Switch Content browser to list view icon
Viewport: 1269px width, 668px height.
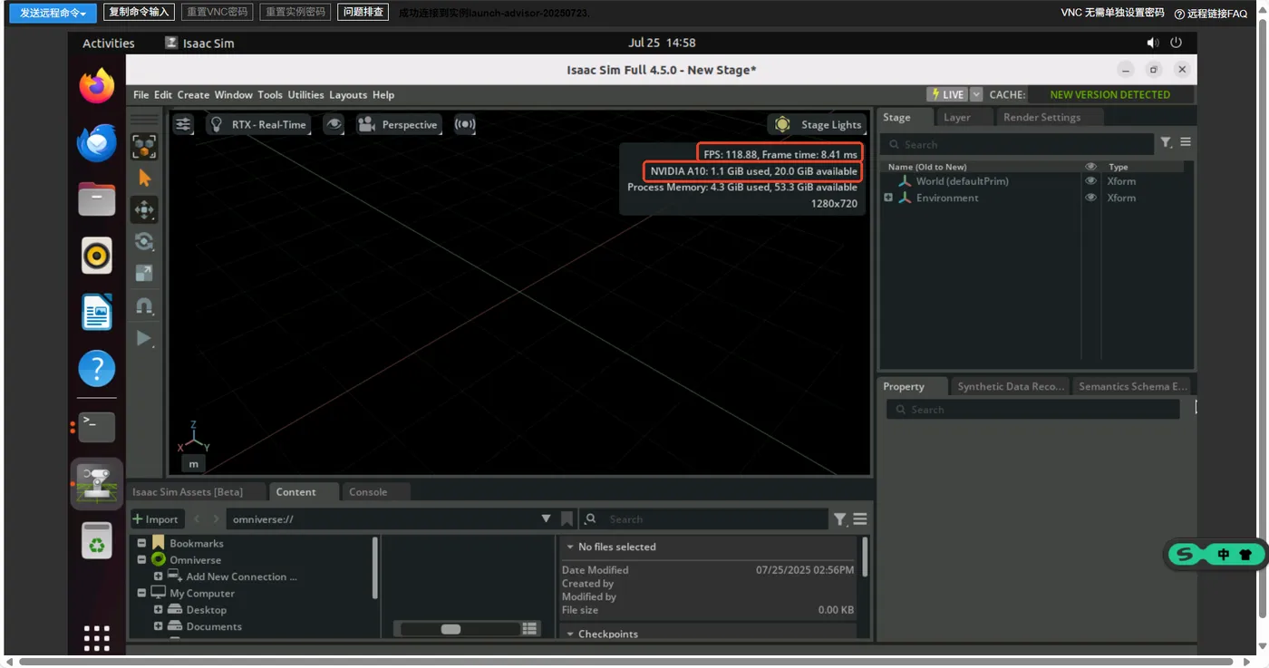(x=530, y=628)
